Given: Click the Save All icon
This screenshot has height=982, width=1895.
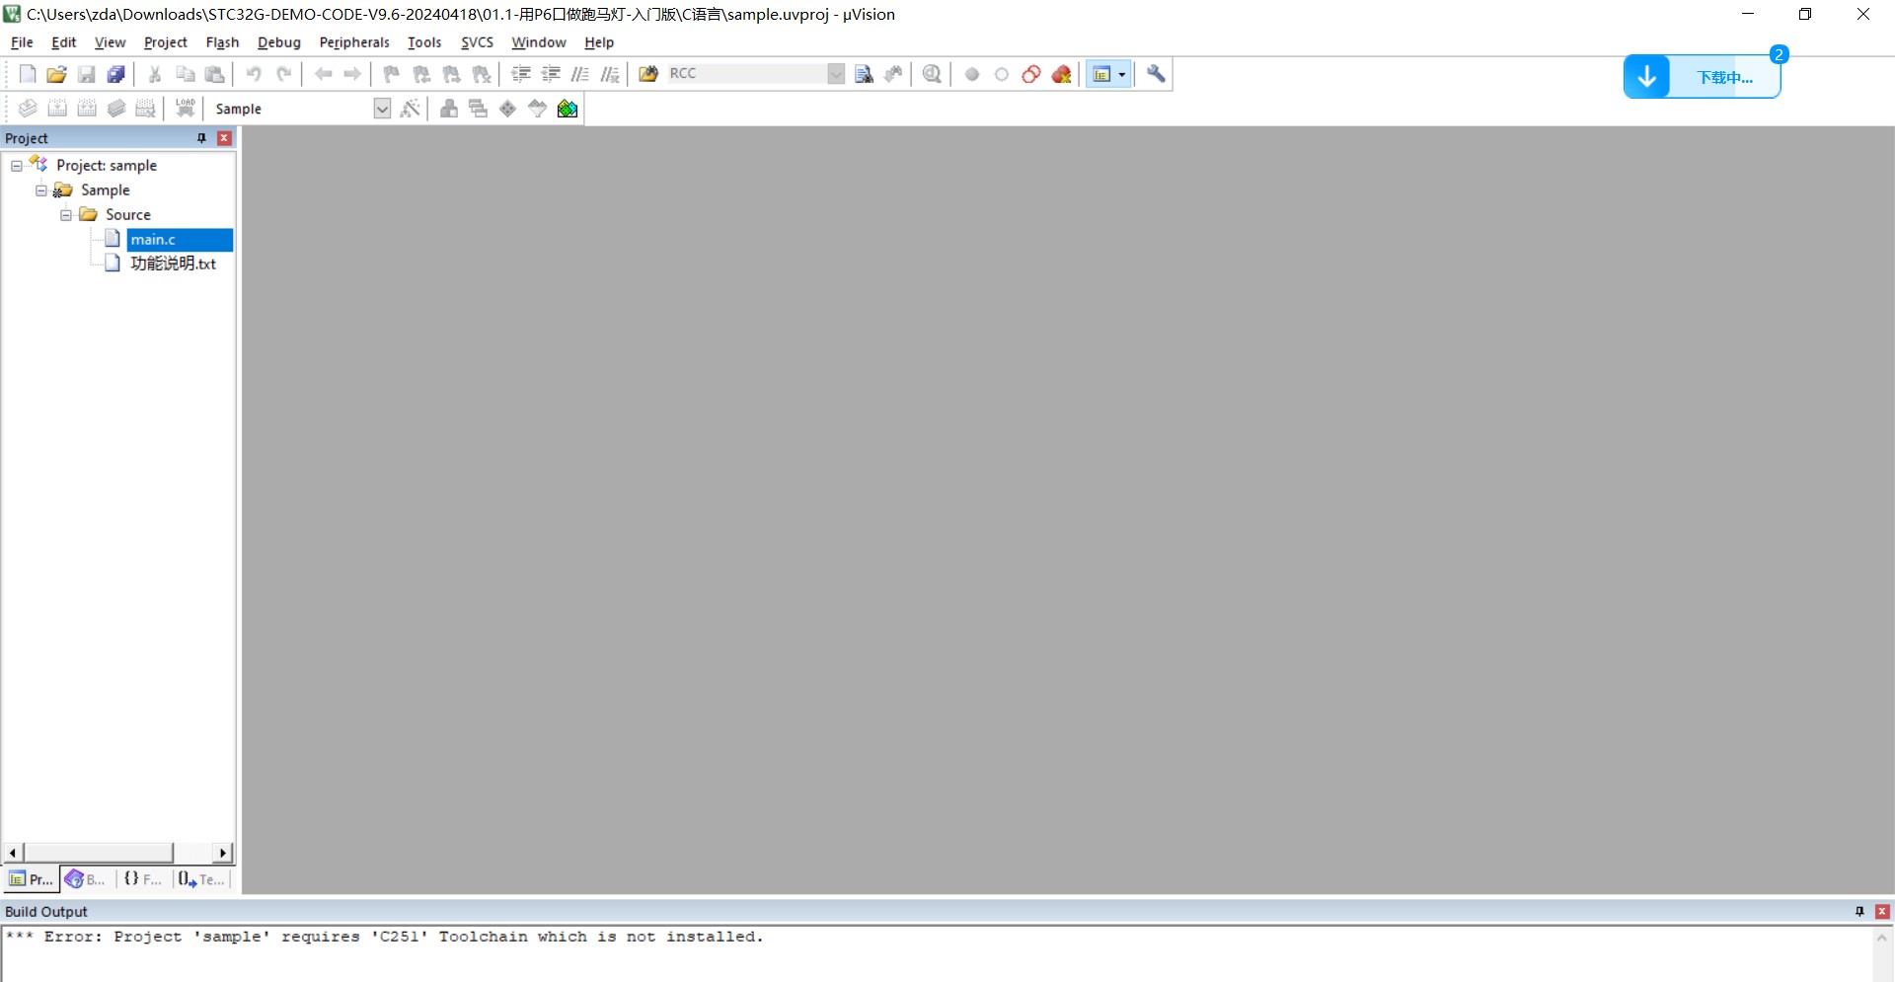Looking at the screenshot, I should 116,74.
